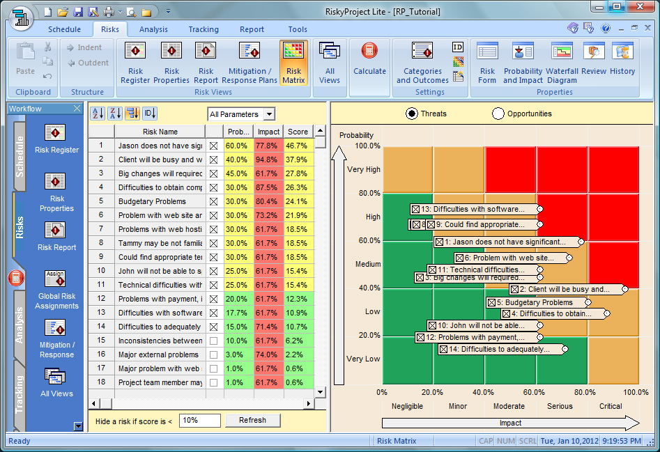660x452 pixels.
Task: Click the Outdent button
Action: point(88,63)
